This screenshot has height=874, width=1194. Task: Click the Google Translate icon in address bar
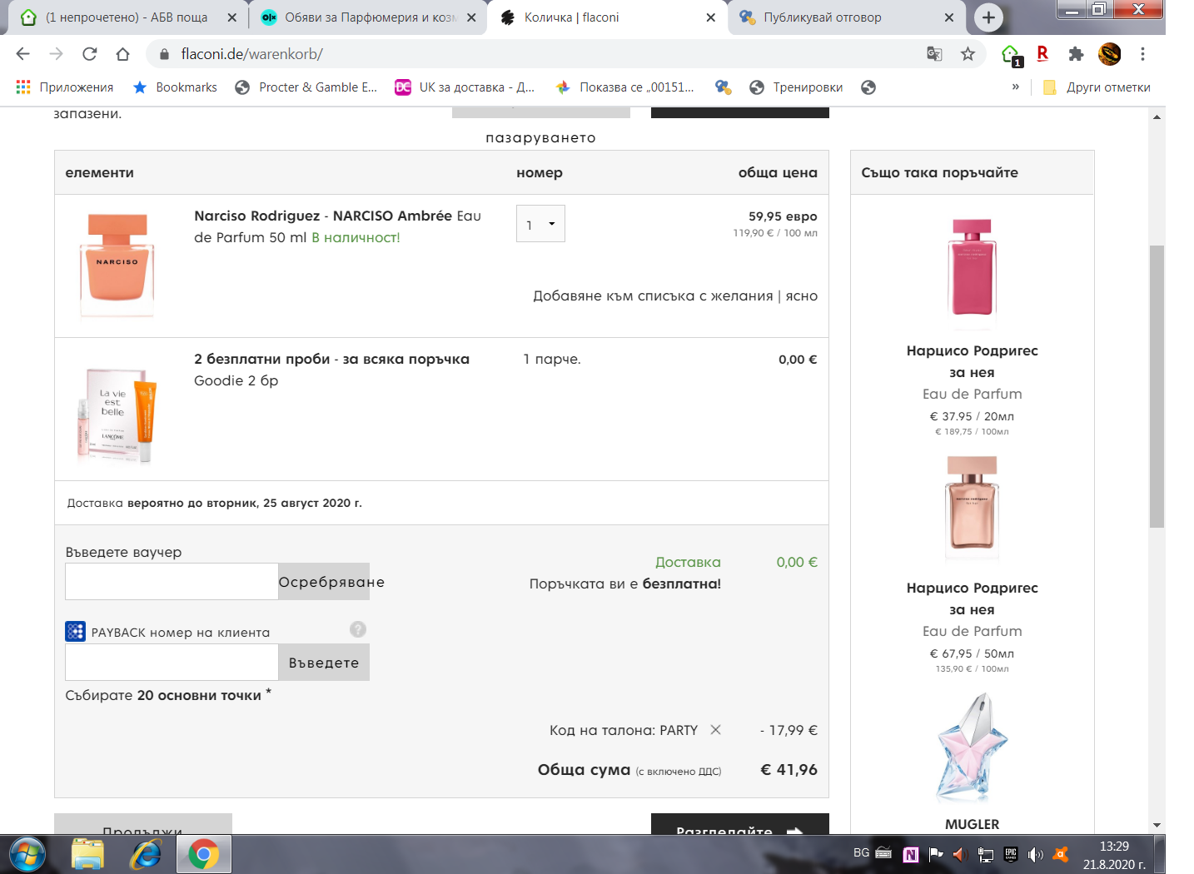(934, 54)
